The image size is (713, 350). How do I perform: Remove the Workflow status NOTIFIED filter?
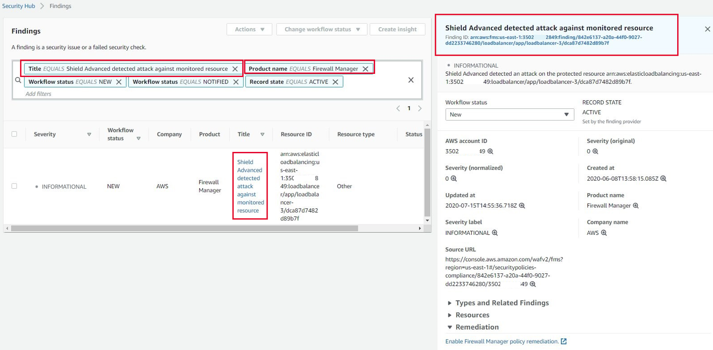coord(236,82)
